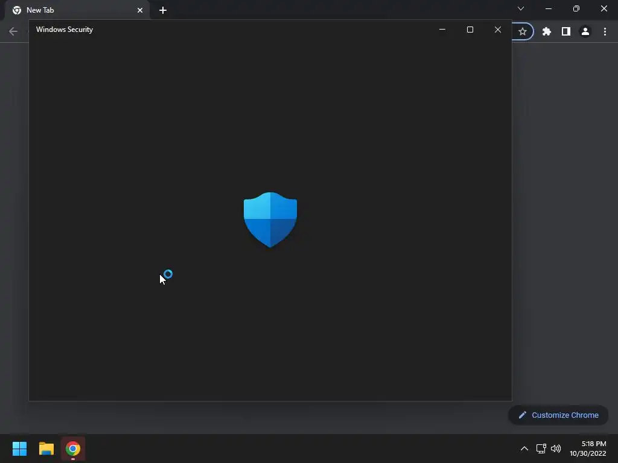The height and width of the screenshot is (463, 618).
Task: Open the network status tray icon
Action: (x=541, y=449)
